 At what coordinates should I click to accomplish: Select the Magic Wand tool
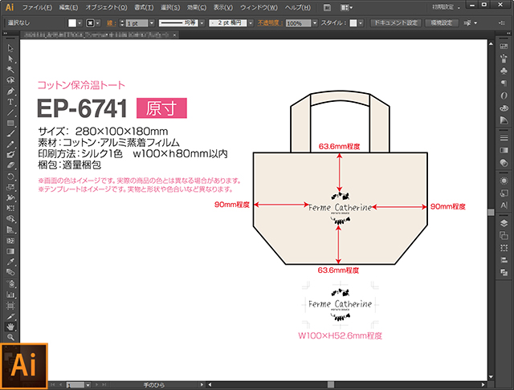pos(10,71)
